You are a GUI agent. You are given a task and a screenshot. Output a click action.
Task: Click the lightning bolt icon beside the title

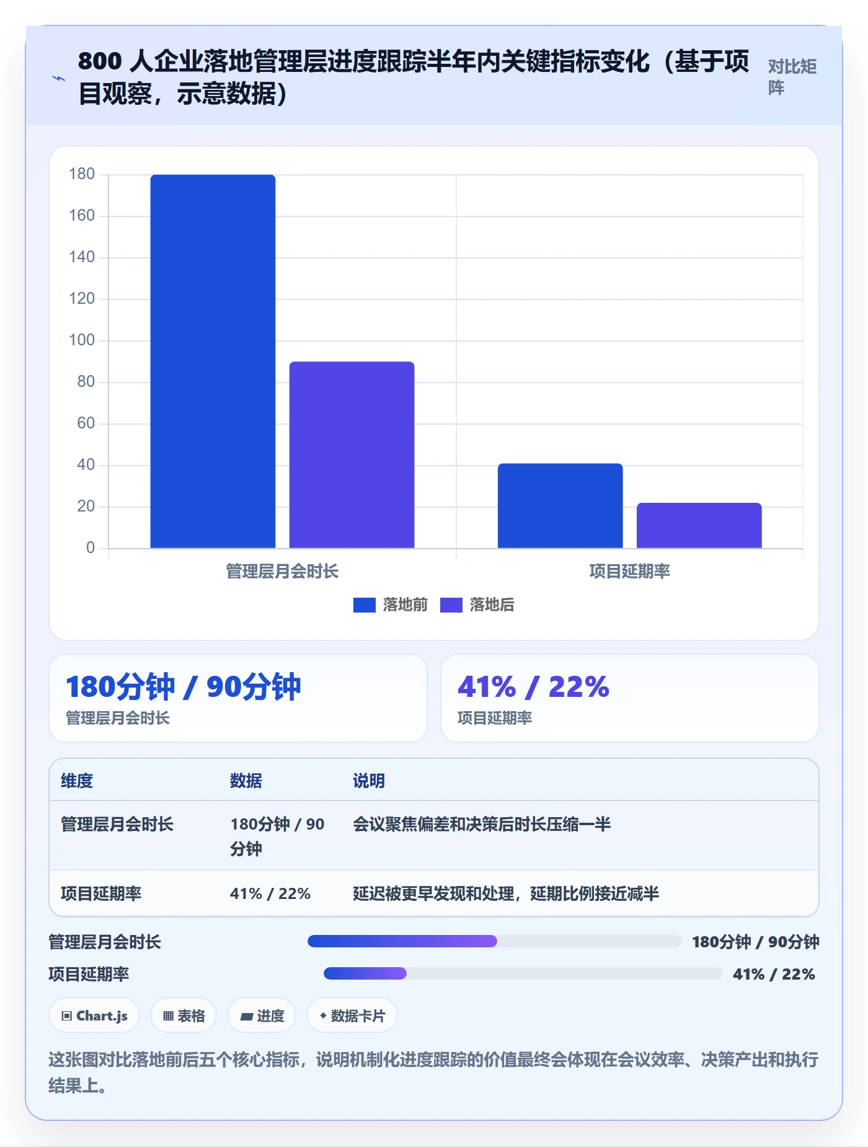[x=59, y=78]
